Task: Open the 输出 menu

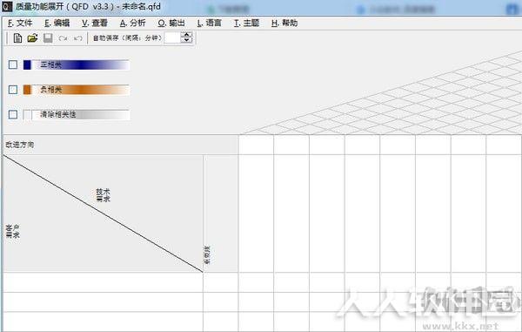Action: point(171,23)
